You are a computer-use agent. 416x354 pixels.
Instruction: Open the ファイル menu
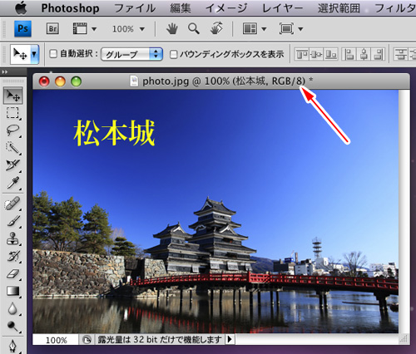tap(135, 8)
